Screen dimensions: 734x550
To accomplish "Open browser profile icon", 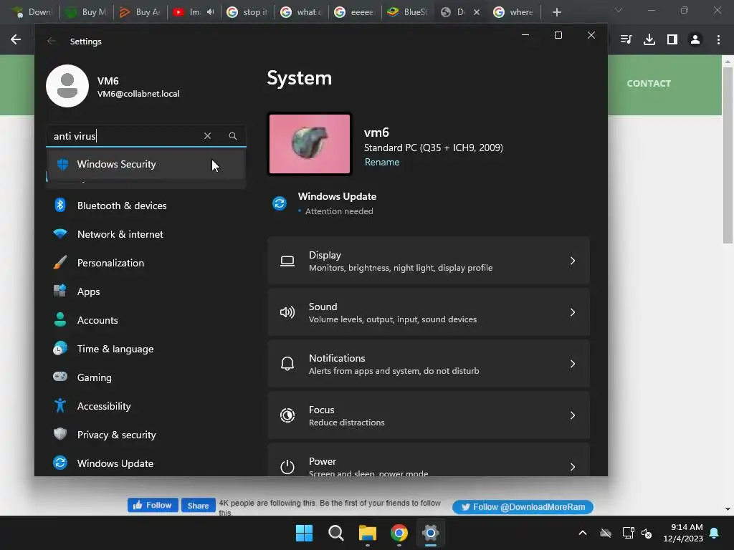I will tap(695, 40).
